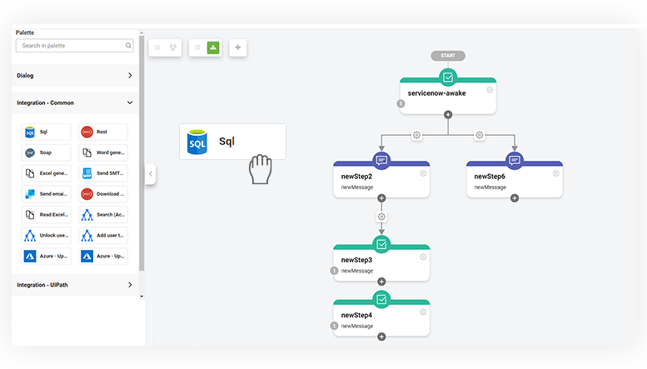Collapse the Integration - Common section
Viewport: 647px width, 369px height.
click(75, 102)
